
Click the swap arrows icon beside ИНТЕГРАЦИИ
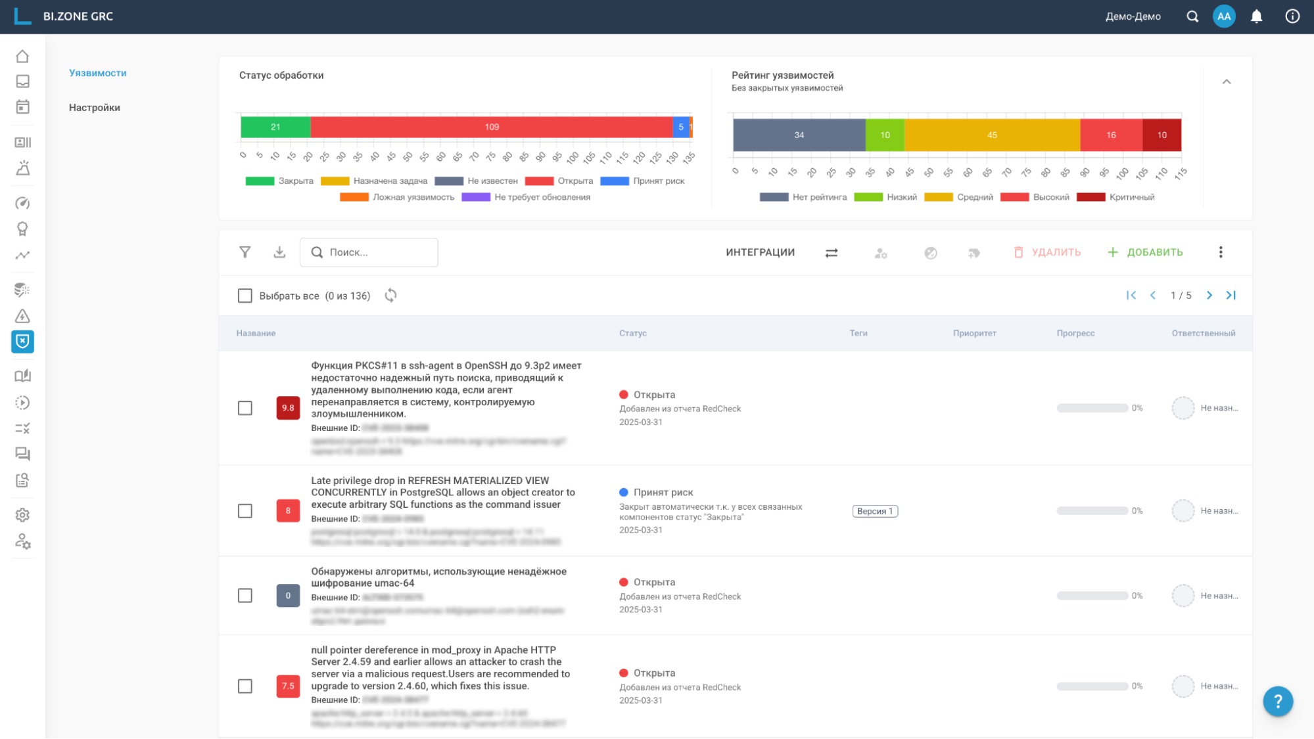(832, 253)
